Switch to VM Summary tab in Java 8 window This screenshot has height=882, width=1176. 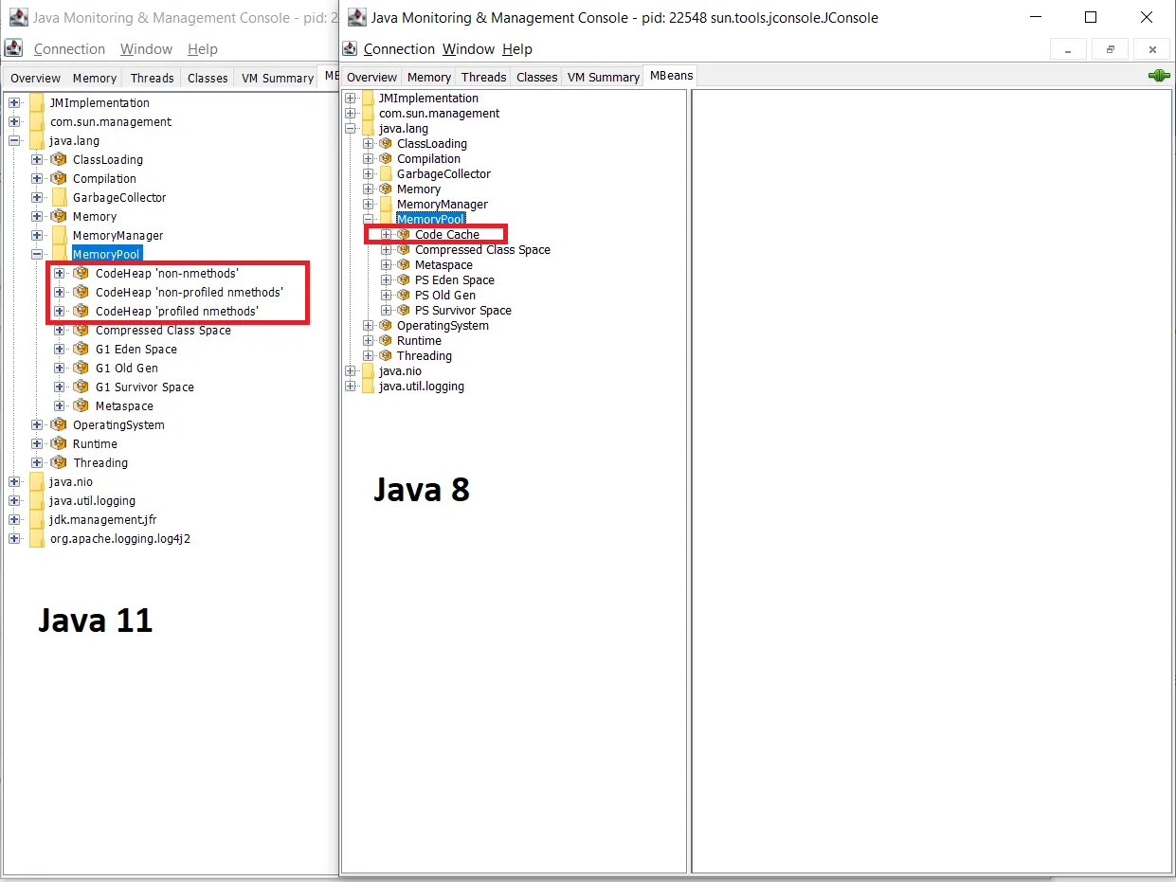tap(604, 77)
